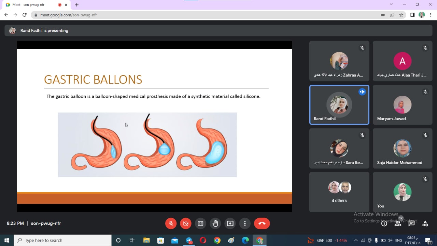Open the chat with everyone panel
Screen dimensions: 437x246
[x=411, y=223]
